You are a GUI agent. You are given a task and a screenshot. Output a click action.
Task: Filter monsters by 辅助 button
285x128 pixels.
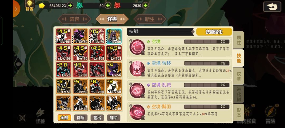click(x=113, y=118)
